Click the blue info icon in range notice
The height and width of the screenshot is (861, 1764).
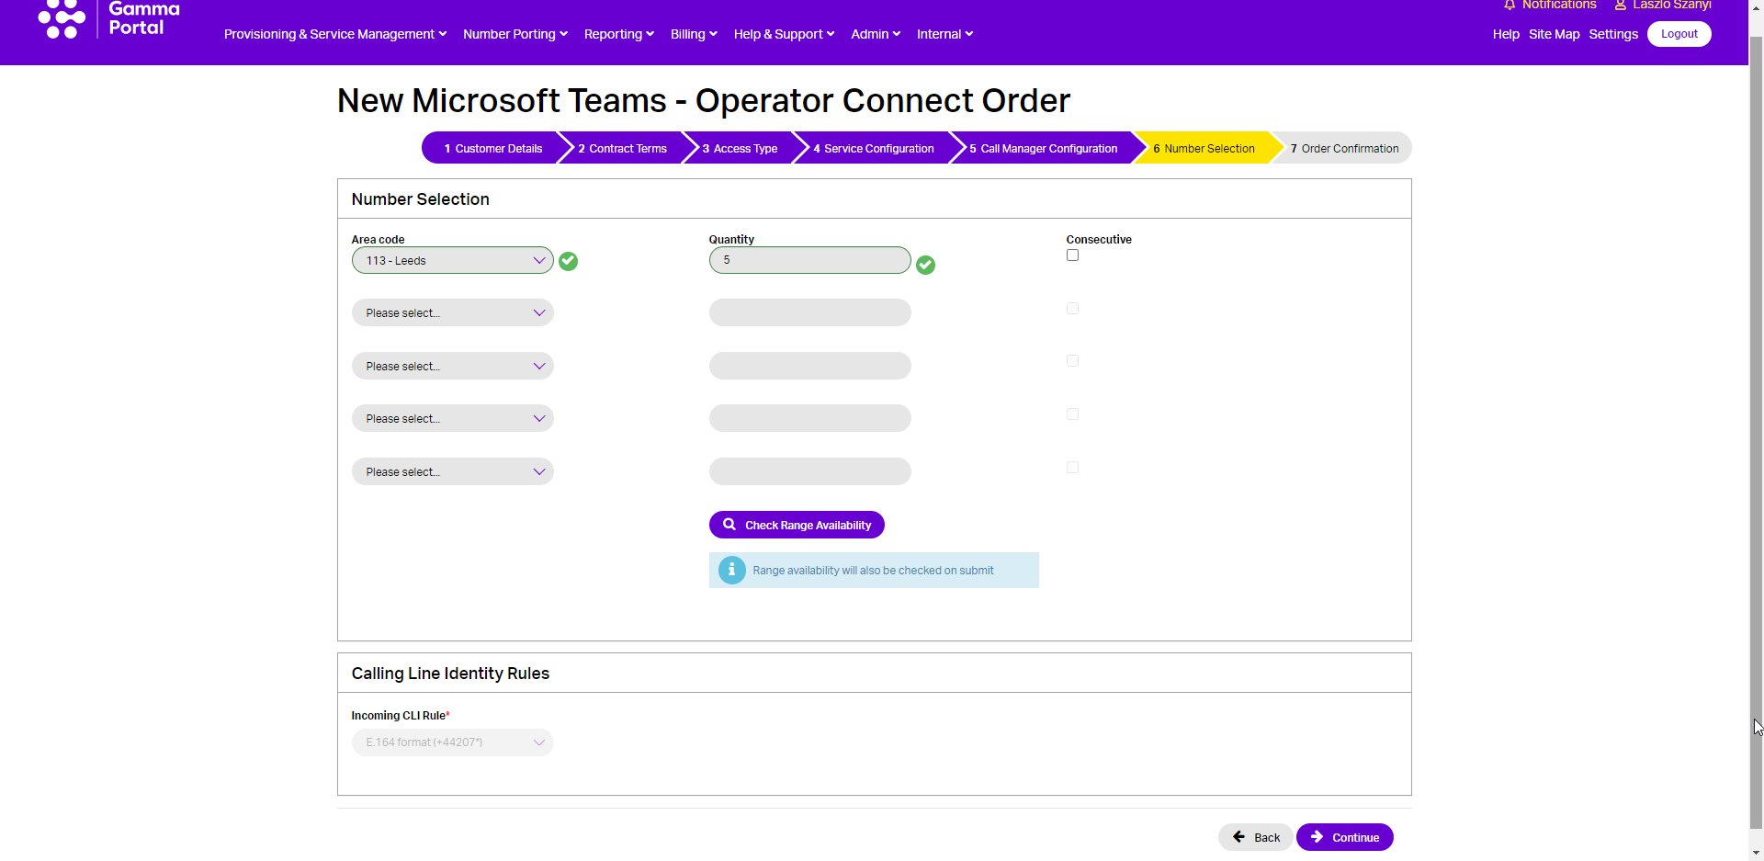(731, 570)
